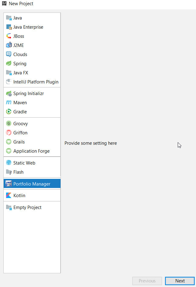Screen dimensions: 196x287
Task: Click the Static Web globe icon
Action: 9,163
